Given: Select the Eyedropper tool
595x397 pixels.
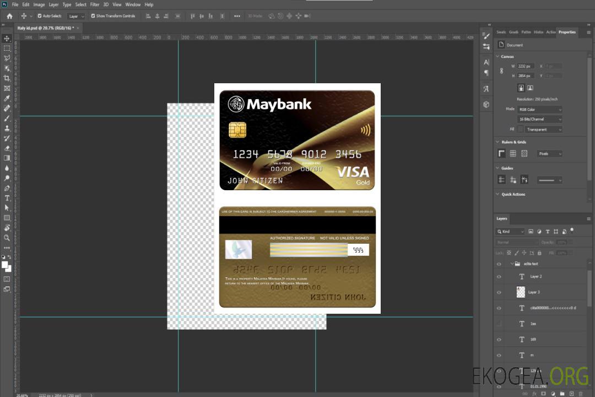Looking at the screenshot, I should coord(7,98).
